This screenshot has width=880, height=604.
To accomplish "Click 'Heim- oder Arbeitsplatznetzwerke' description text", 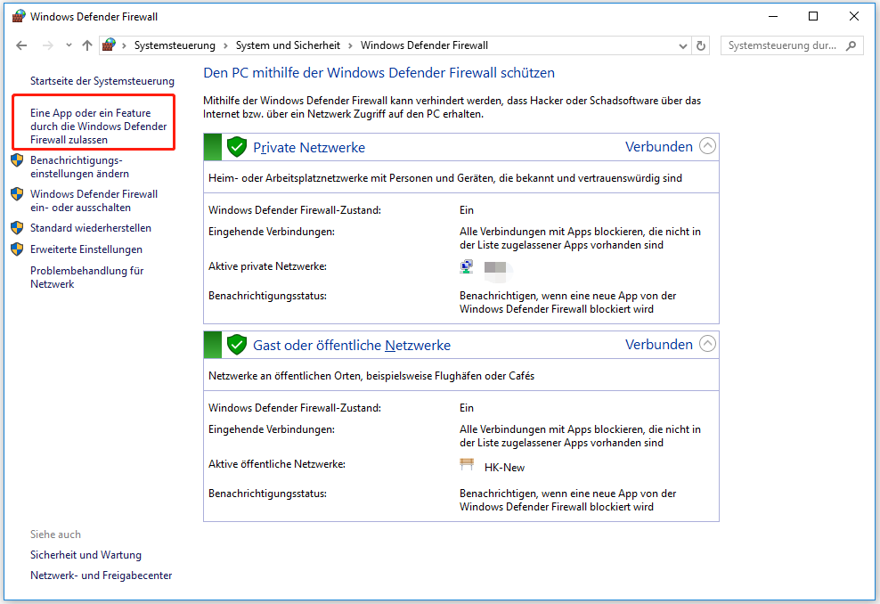I will click(445, 178).
